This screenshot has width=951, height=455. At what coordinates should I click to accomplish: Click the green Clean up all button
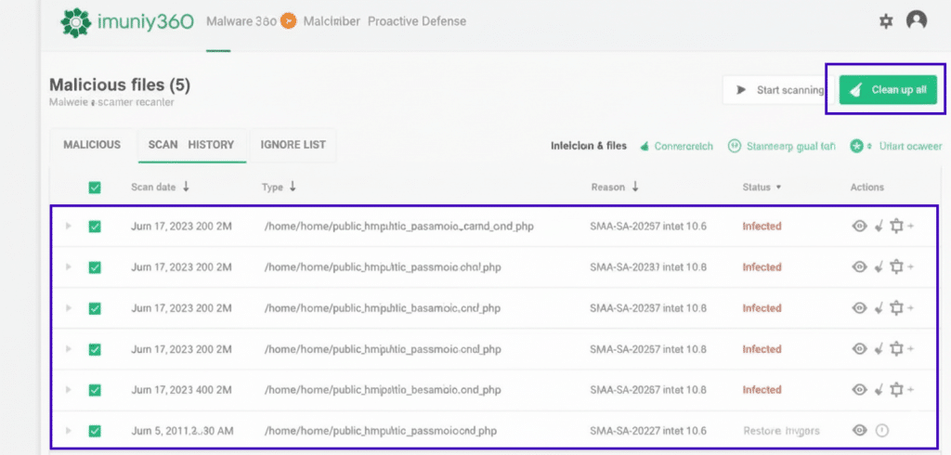tap(887, 90)
